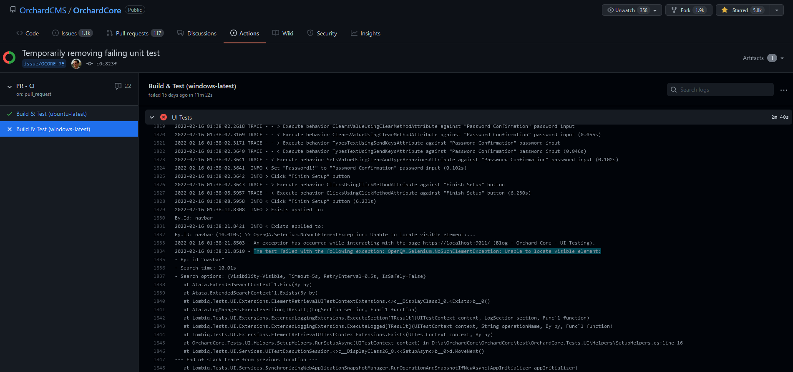The image size is (793, 372).
Task: Click the commit author avatar
Action: (76, 64)
